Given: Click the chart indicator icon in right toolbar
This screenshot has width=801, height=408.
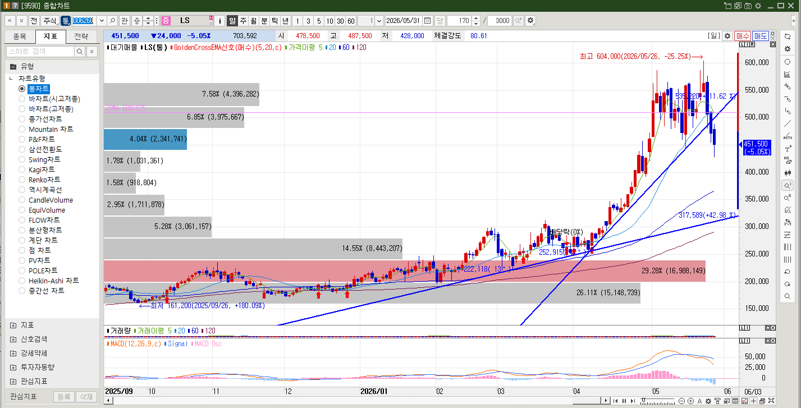Looking at the screenshot, I should (x=788, y=74).
